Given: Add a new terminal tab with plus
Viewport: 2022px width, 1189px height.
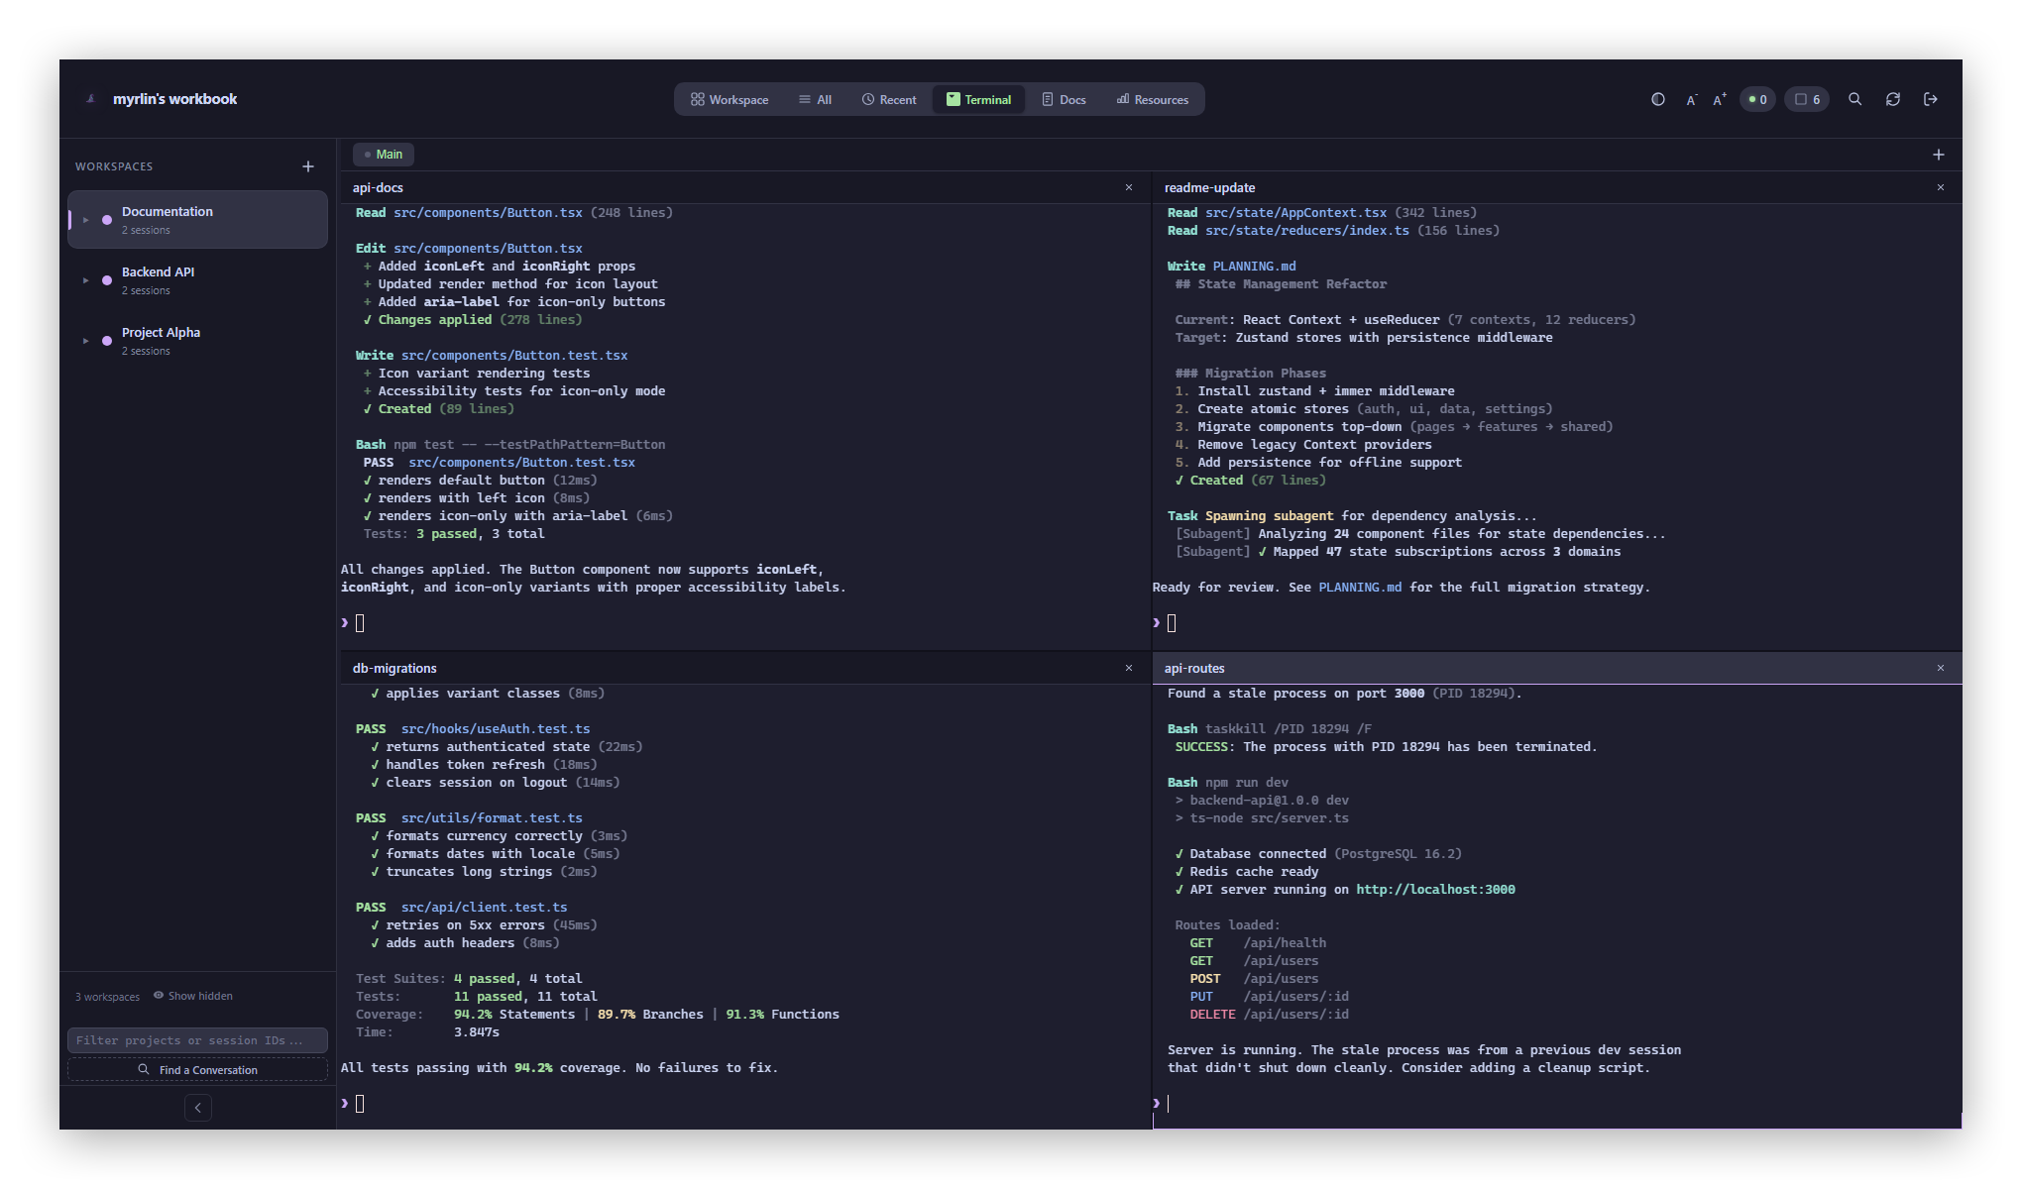Looking at the screenshot, I should [1939, 155].
